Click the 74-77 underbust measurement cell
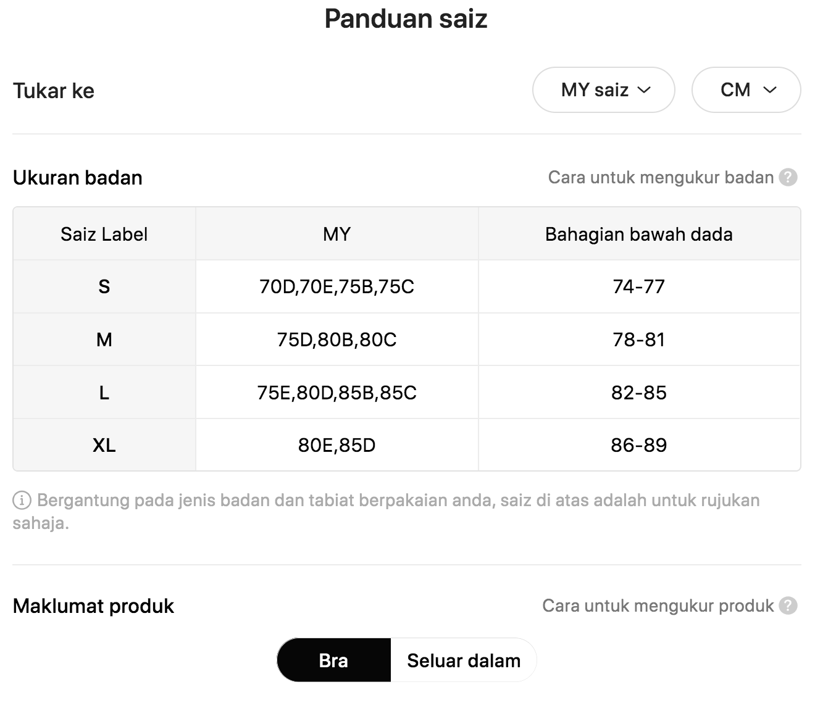 point(639,286)
